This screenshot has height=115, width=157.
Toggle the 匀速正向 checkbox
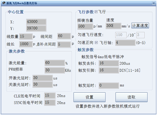pos(96,43)
